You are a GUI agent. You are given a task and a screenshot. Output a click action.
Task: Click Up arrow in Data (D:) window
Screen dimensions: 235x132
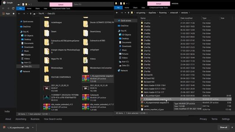(x=31, y=14)
